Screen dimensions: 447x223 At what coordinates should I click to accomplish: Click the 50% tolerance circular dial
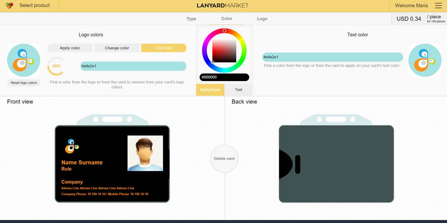tap(56, 66)
